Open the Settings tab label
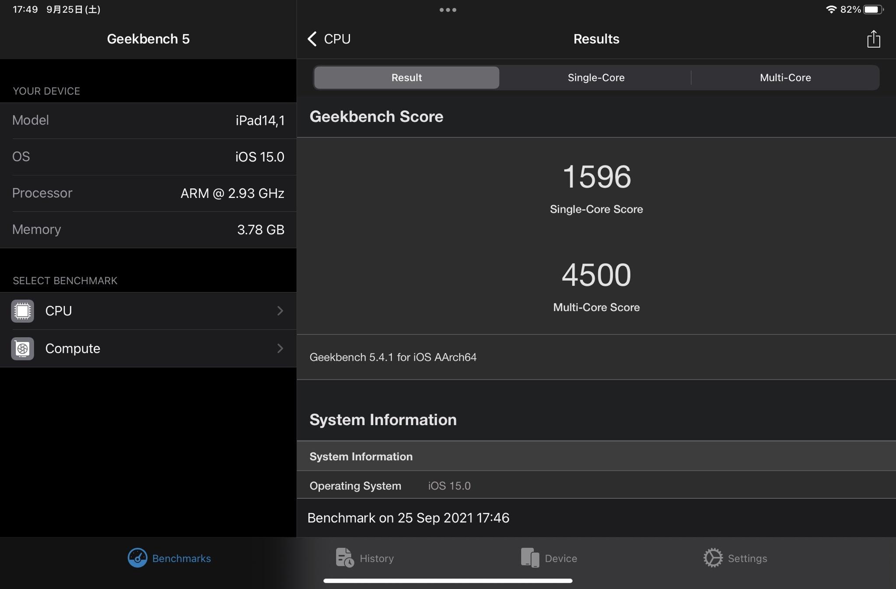The image size is (896, 589). (x=747, y=558)
